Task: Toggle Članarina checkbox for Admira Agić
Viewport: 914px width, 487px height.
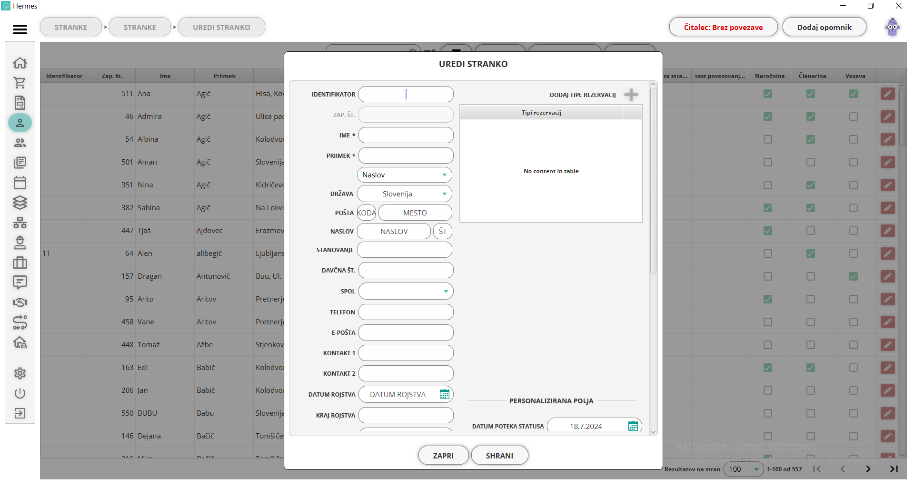Action: point(811,117)
